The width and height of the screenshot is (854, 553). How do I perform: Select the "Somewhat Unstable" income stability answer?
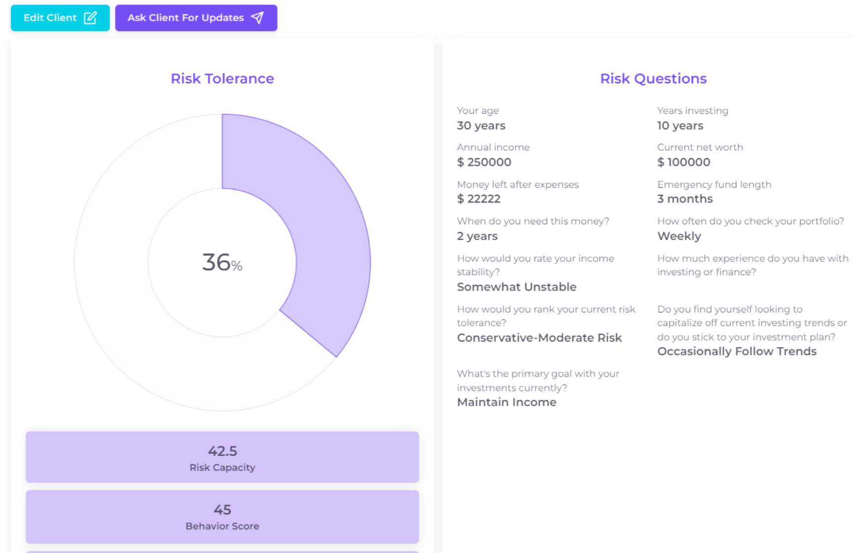516,286
